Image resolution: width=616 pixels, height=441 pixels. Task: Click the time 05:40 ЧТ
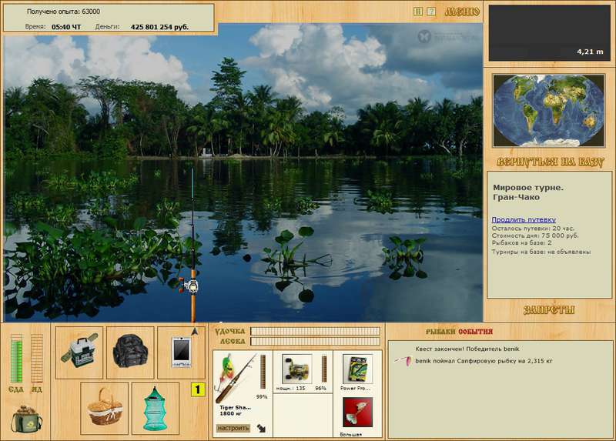66,27
